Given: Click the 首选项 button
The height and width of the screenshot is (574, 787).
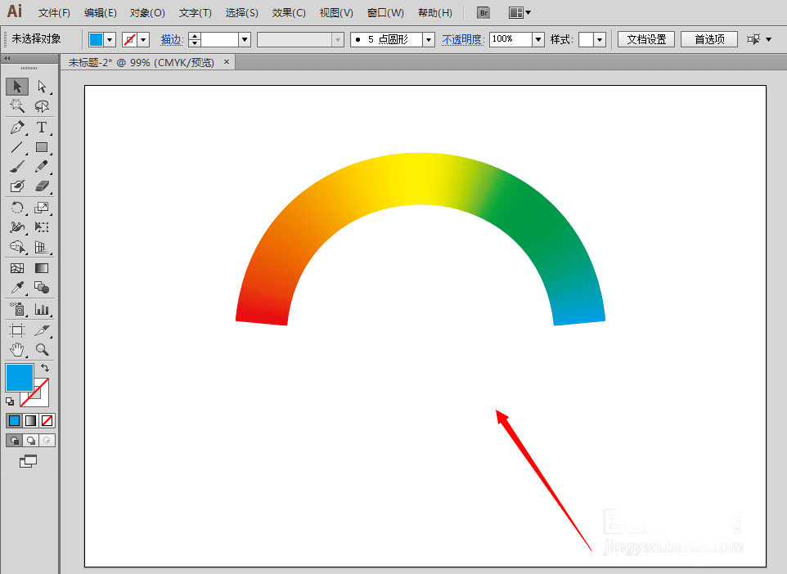Looking at the screenshot, I should pyautogui.click(x=709, y=39).
